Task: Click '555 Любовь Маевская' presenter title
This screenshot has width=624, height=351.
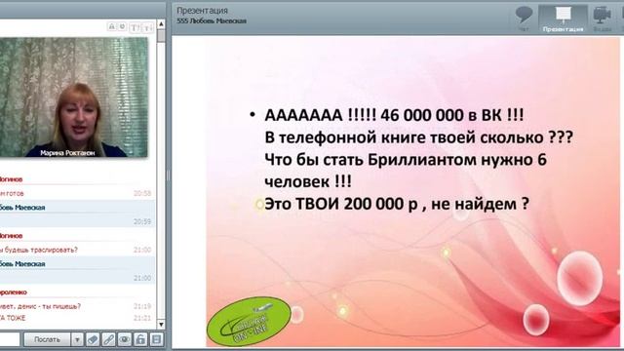Action: pyautogui.click(x=212, y=21)
